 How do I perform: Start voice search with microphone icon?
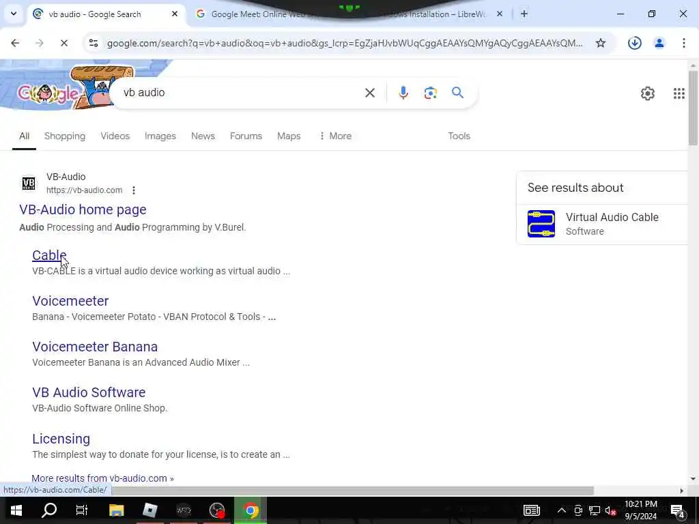click(403, 93)
